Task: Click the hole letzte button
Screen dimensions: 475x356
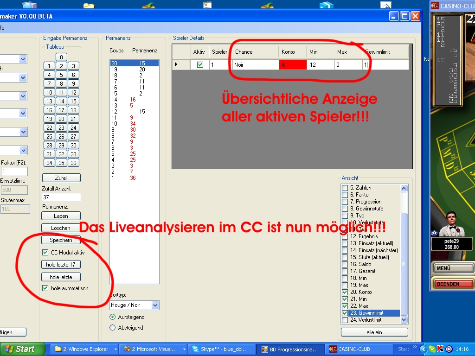Action: (61, 277)
